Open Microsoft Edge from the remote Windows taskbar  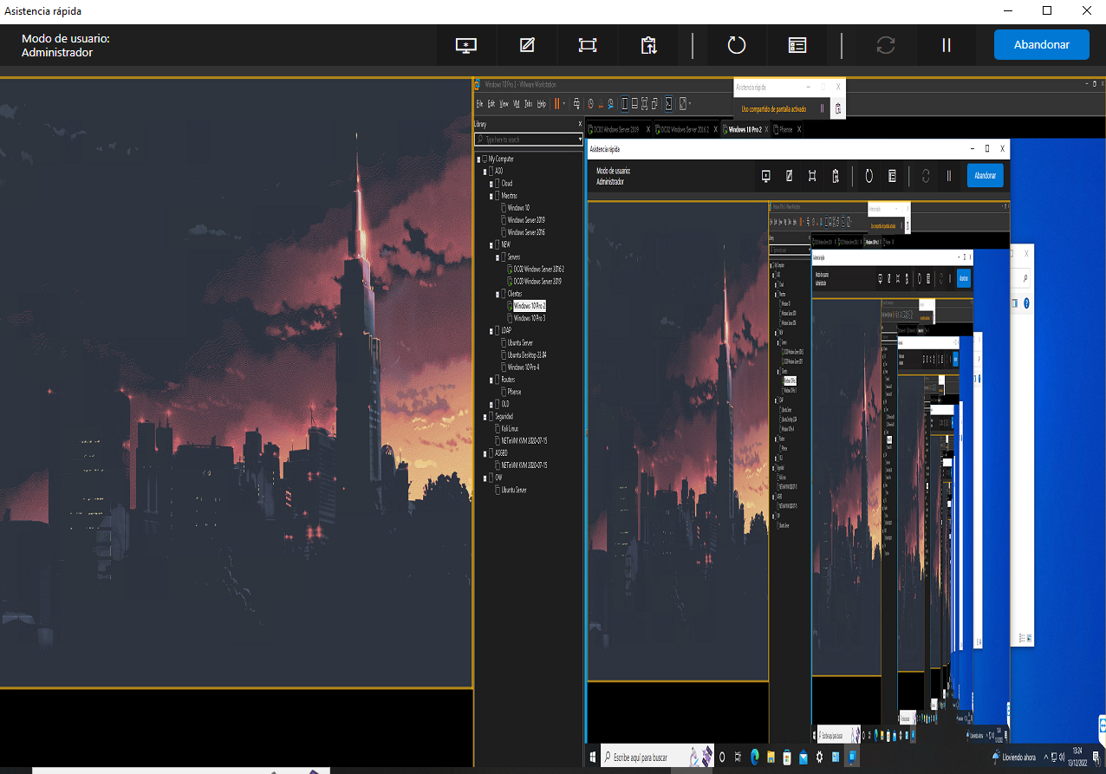tap(754, 757)
